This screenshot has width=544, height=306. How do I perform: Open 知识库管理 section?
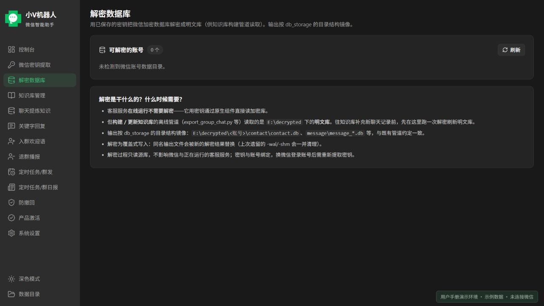click(40, 96)
